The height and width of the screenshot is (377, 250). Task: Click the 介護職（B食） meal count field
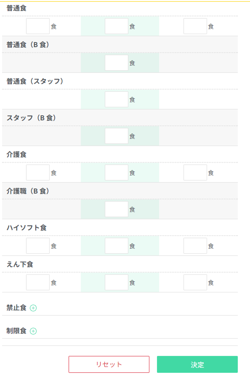[116, 209]
